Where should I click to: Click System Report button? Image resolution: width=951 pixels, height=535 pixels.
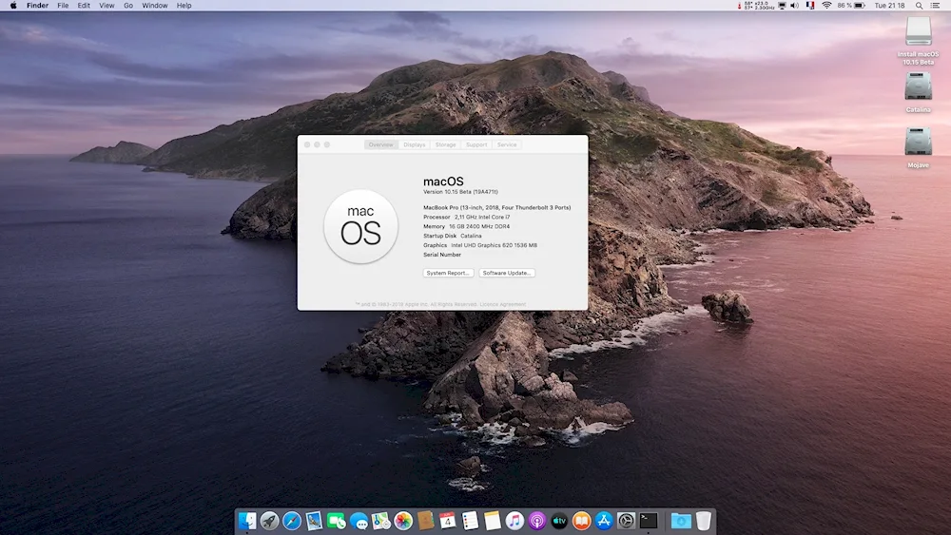tap(448, 274)
